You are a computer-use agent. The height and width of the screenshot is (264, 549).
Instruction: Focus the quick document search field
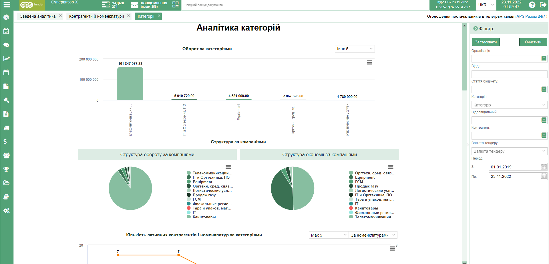pos(305,5)
